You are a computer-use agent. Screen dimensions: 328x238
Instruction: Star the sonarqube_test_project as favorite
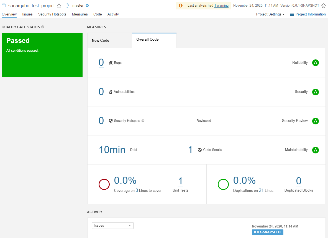pyautogui.click(x=59, y=6)
